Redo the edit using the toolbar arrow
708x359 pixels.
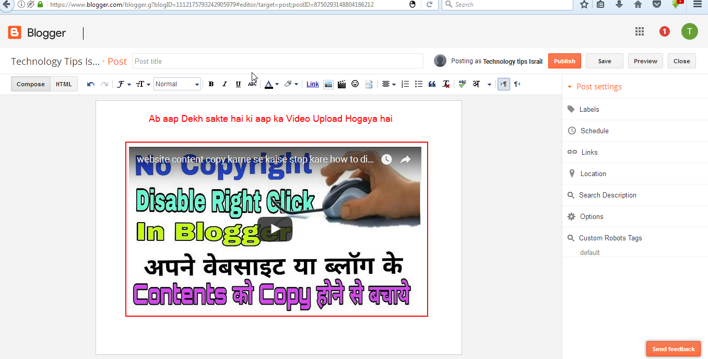click(x=104, y=84)
